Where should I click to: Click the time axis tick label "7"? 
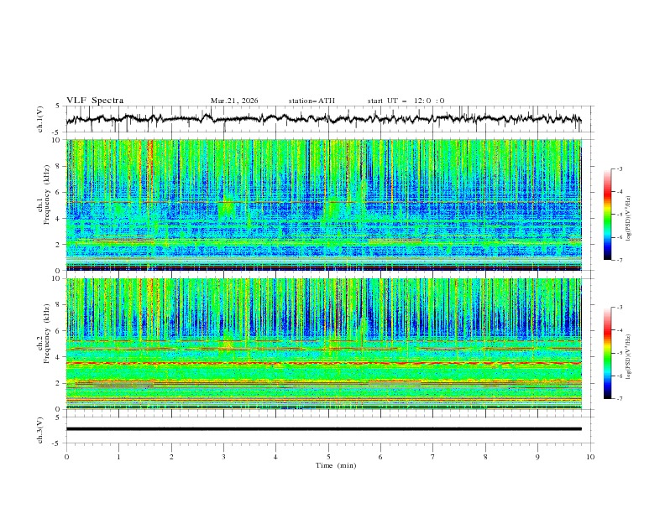(433, 457)
